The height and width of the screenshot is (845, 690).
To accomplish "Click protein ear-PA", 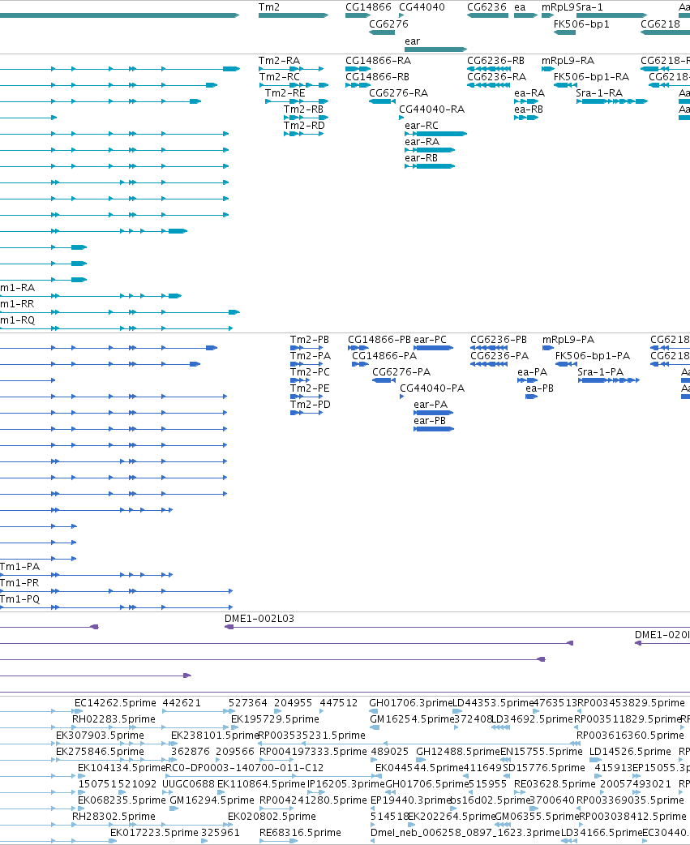I will click(x=433, y=413).
